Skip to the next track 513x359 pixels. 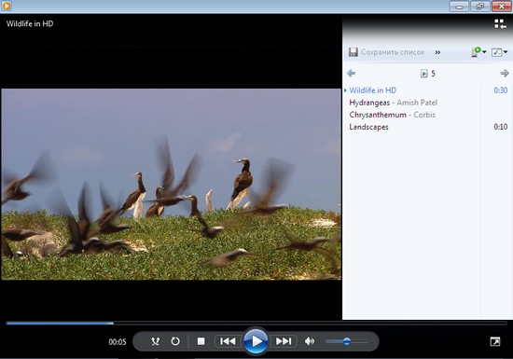click(x=284, y=341)
